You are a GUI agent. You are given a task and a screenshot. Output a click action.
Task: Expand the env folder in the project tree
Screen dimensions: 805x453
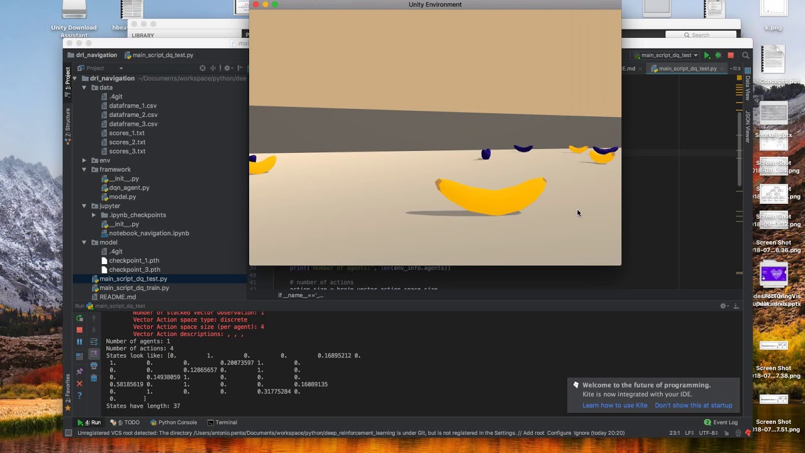click(x=84, y=160)
